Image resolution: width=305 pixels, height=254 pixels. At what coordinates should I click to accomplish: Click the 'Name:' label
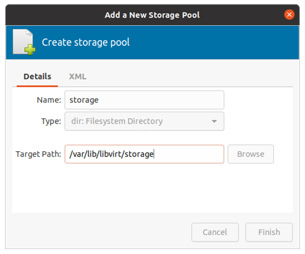[49, 100]
